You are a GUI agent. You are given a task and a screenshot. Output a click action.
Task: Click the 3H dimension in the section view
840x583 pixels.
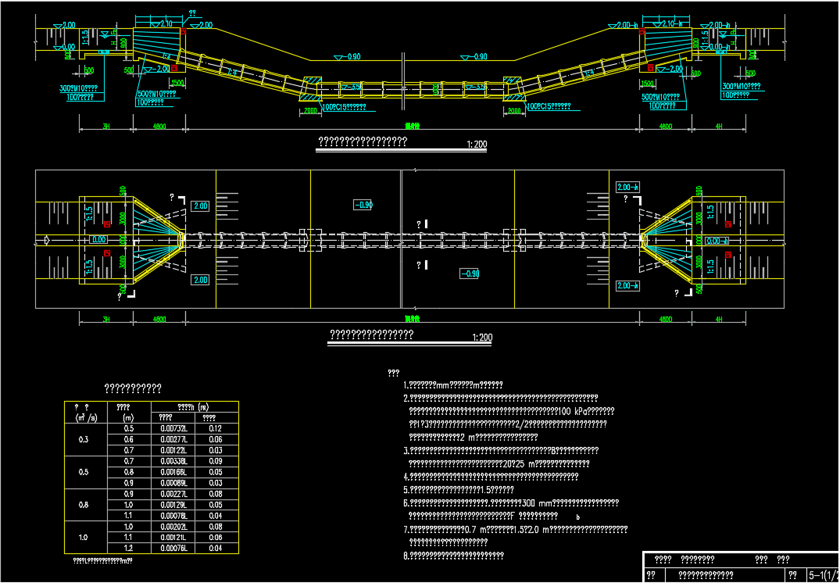point(105,126)
